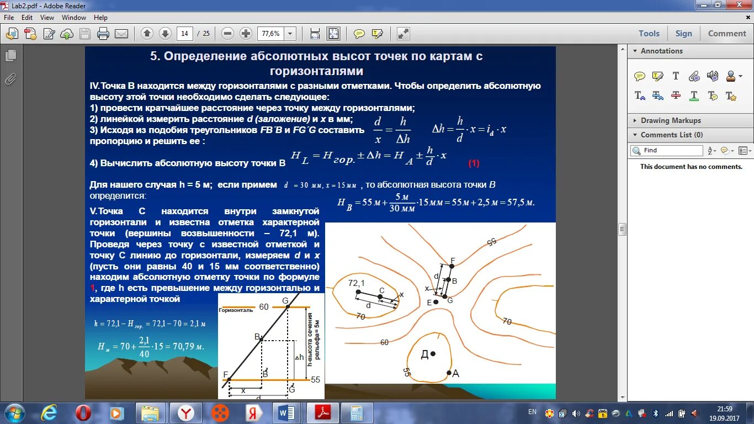Open the Sort comments A-Z dropdown

[711, 150]
